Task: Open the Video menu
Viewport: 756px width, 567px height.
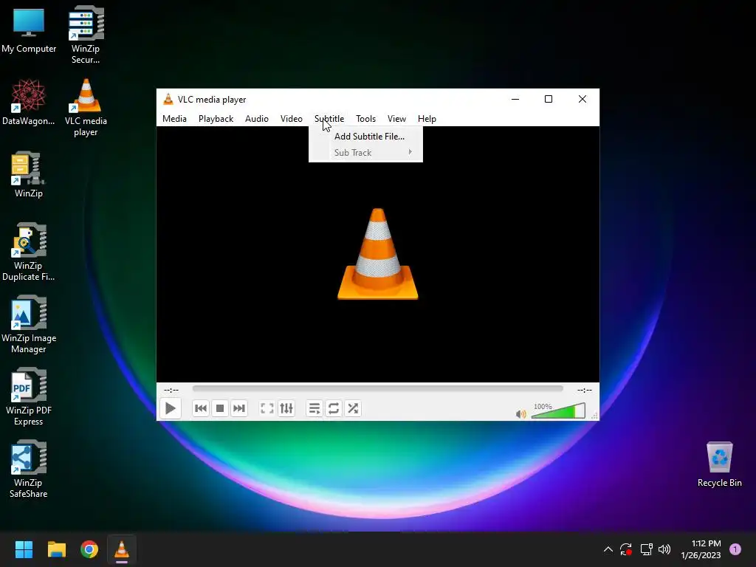Action: (291, 119)
